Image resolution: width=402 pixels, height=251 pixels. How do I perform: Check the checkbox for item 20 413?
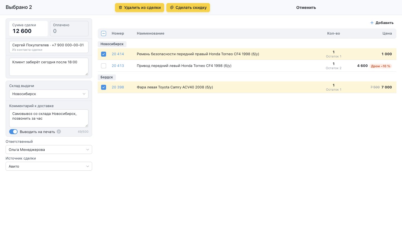pos(104,66)
